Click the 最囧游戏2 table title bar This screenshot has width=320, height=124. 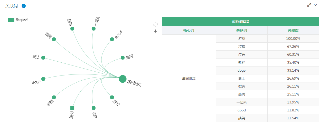(240, 22)
